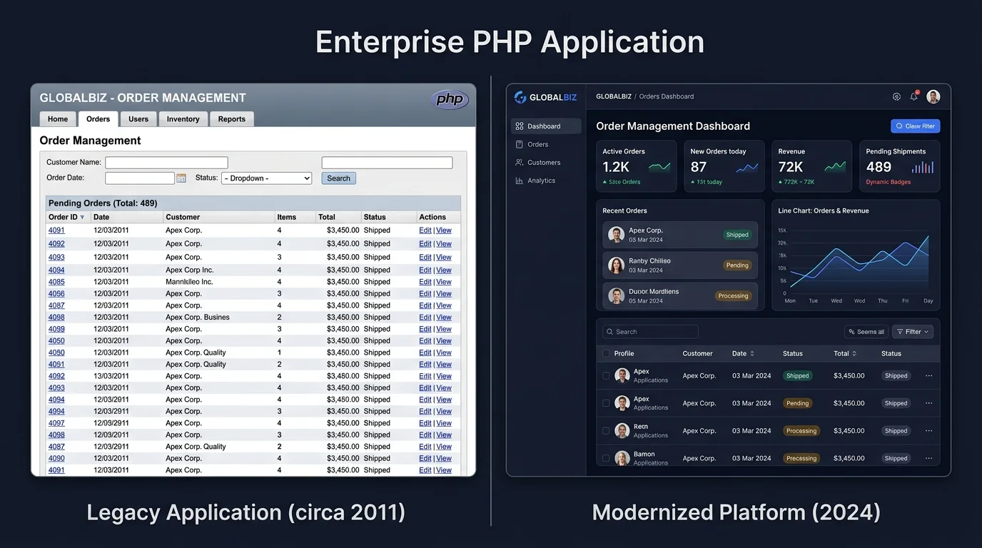Click the Order Date input field

coord(140,178)
